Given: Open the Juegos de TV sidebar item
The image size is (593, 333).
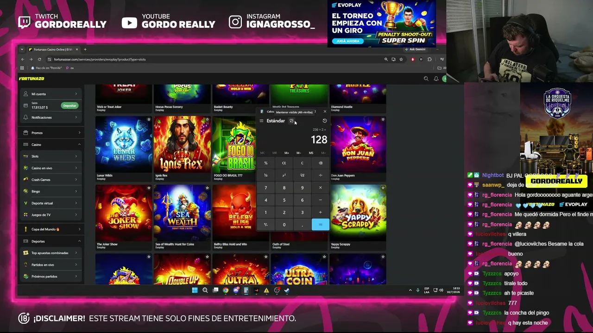Looking at the screenshot, I should [51, 215].
